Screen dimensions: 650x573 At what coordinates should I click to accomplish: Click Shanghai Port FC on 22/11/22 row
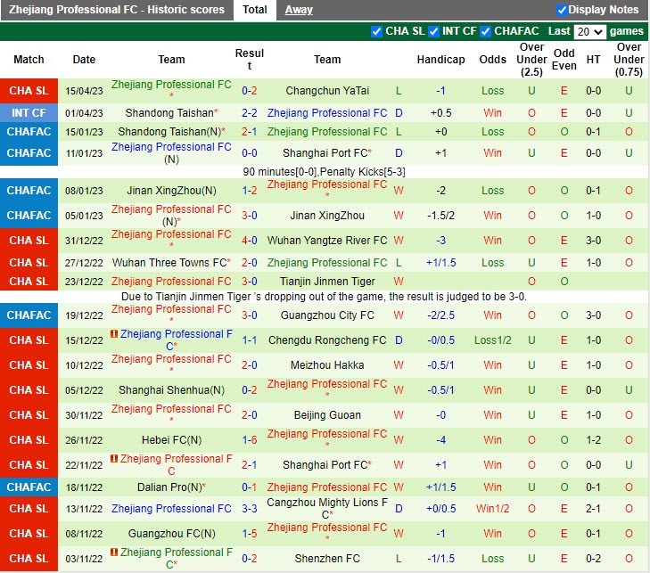pos(327,465)
